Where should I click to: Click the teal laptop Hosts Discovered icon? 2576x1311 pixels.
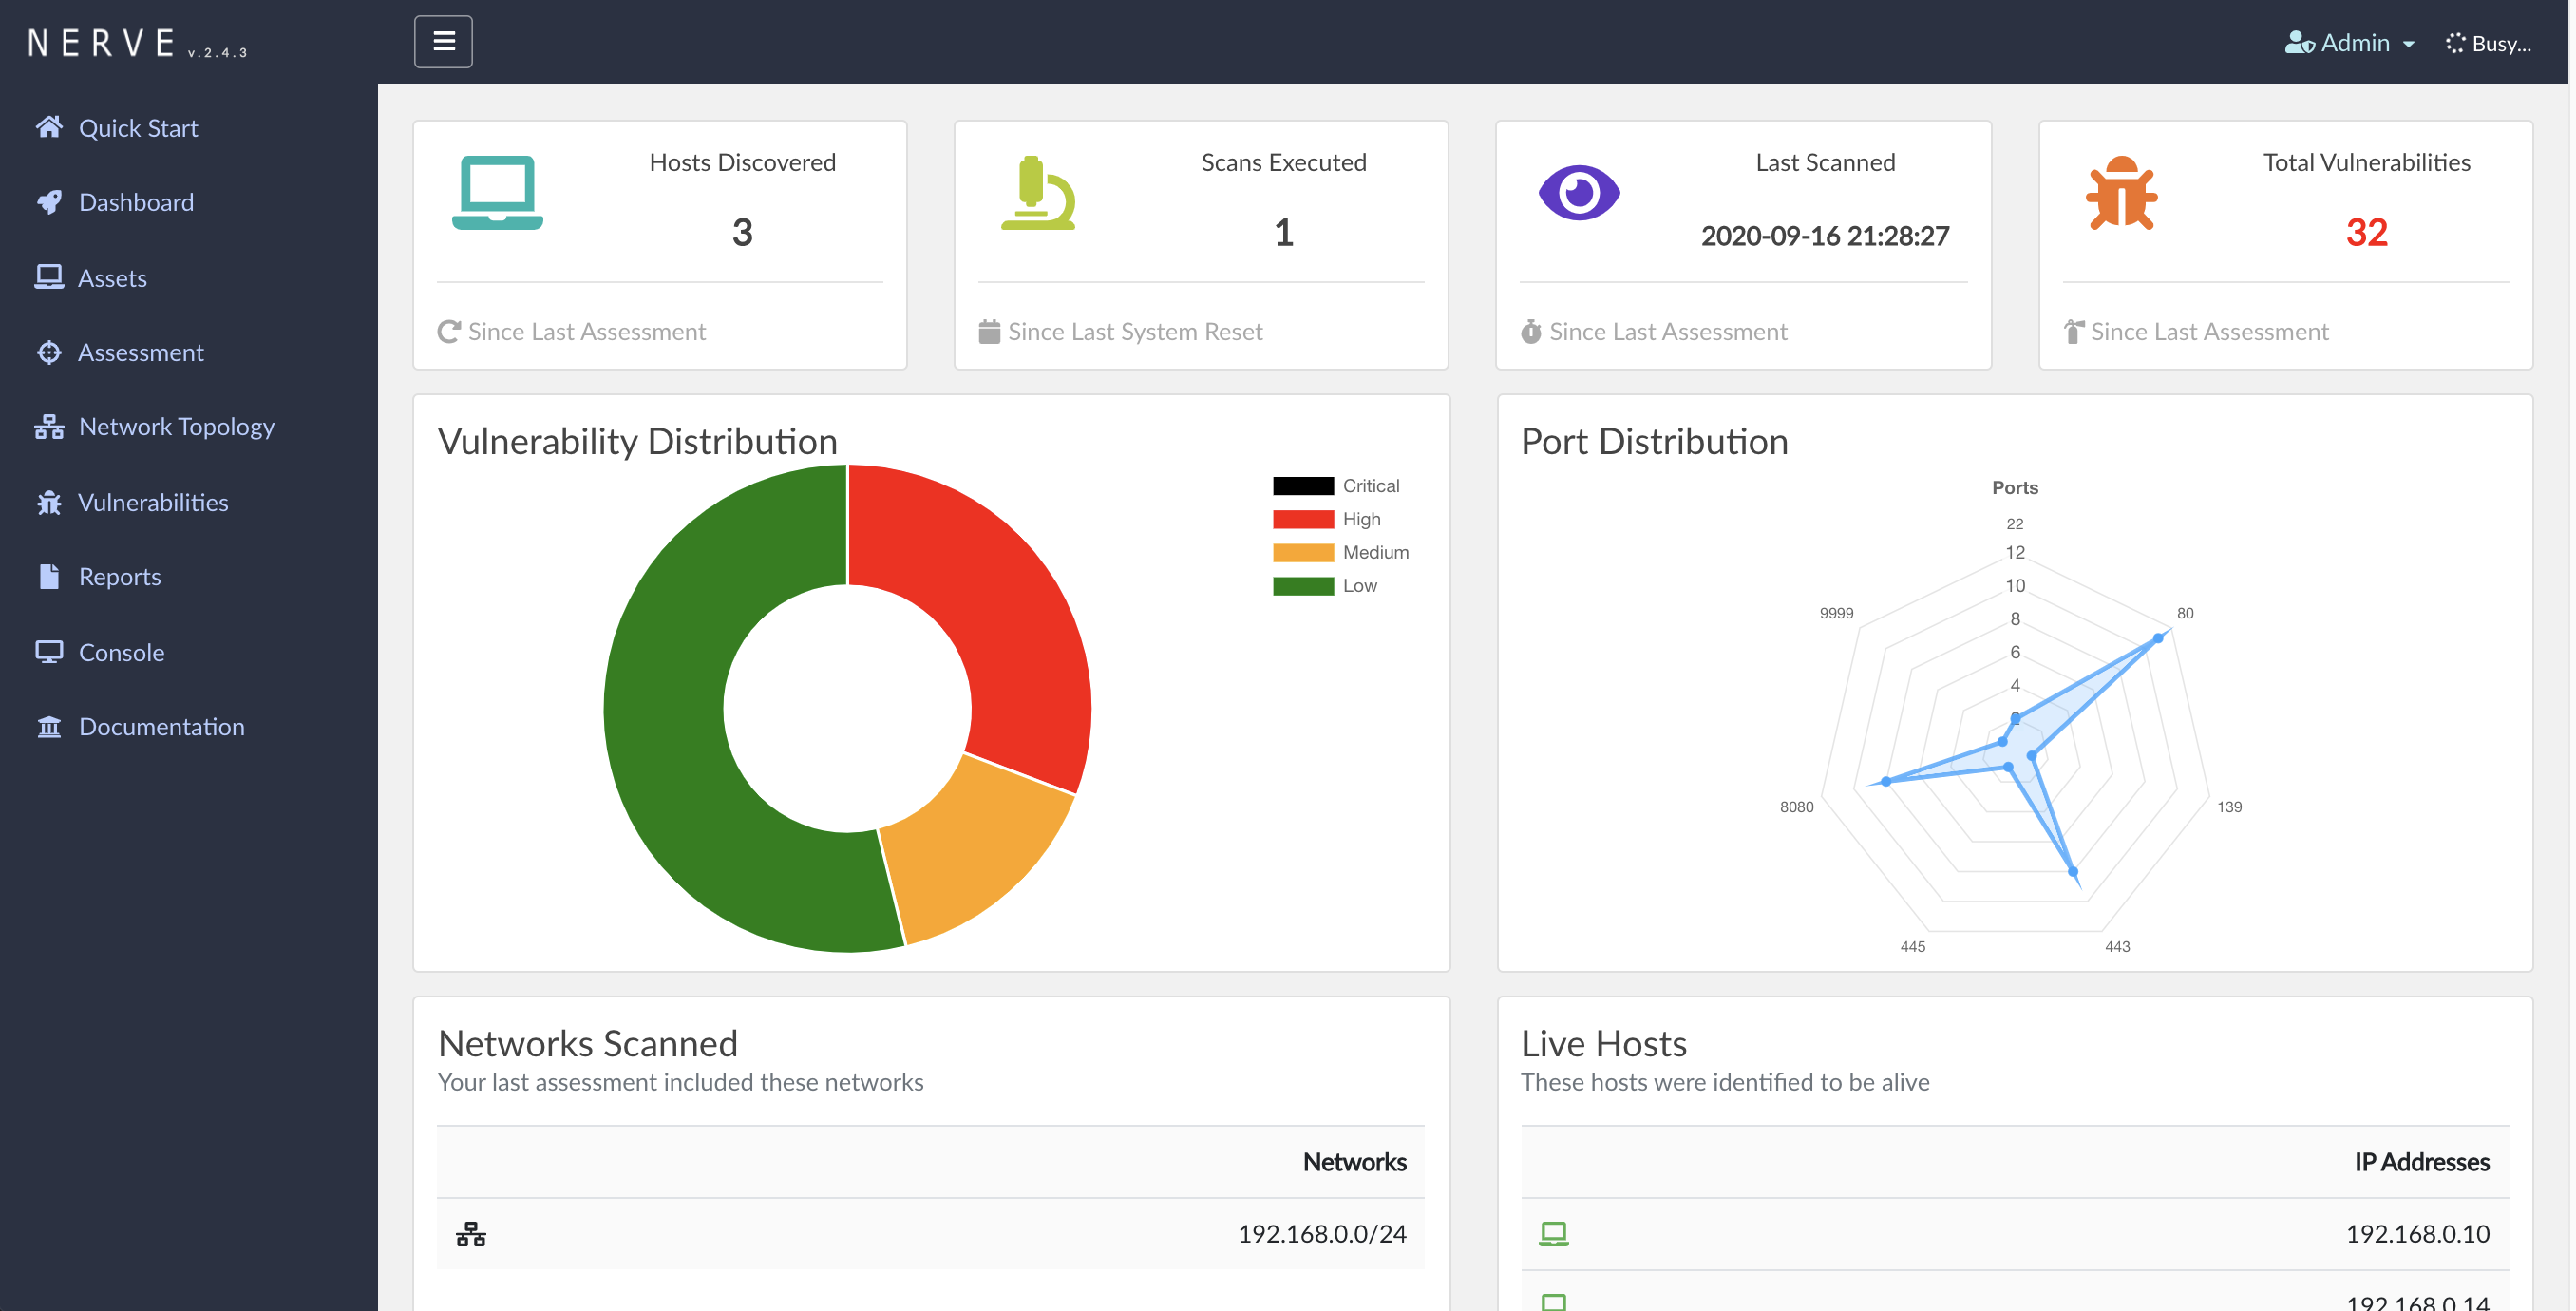[497, 193]
